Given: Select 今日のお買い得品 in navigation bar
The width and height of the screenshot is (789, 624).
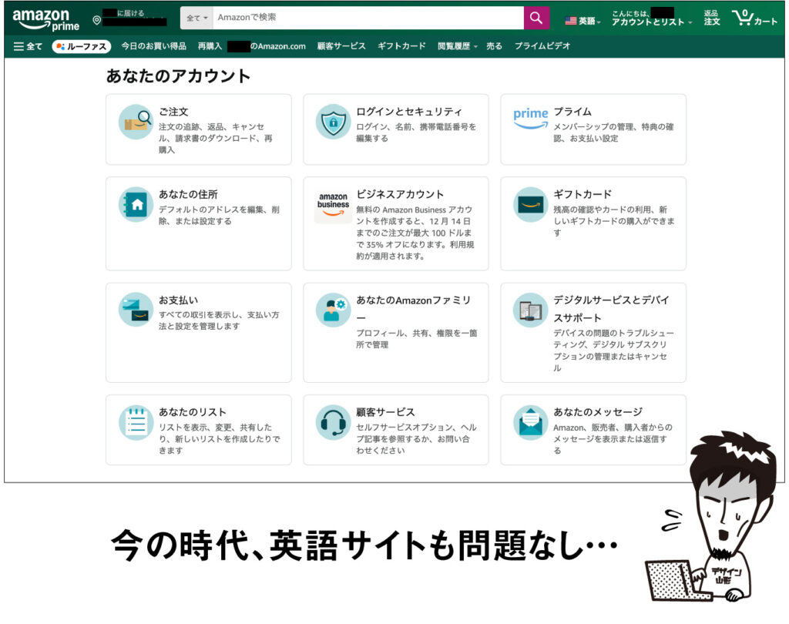Looking at the screenshot, I should (153, 46).
